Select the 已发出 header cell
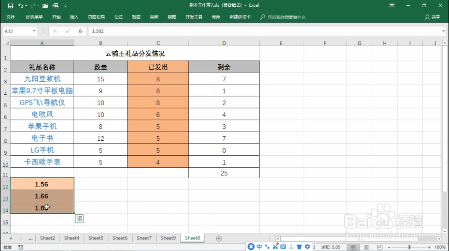449x251 pixels. (x=158, y=67)
